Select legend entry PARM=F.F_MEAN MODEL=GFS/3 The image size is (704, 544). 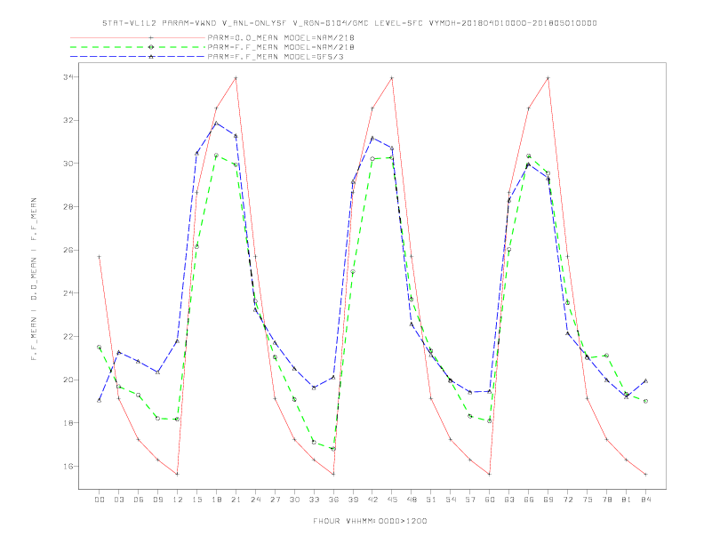[x=276, y=57]
